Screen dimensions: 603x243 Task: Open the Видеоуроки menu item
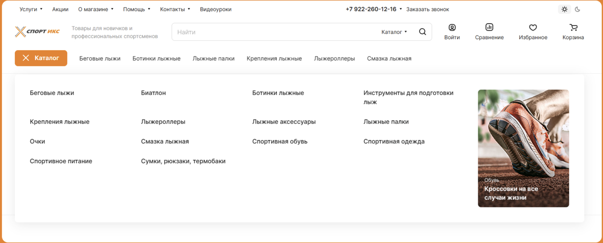point(216,10)
